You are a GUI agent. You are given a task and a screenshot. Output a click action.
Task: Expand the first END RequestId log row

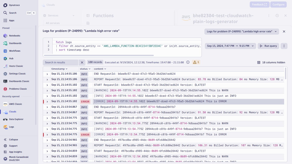[47, 74]
